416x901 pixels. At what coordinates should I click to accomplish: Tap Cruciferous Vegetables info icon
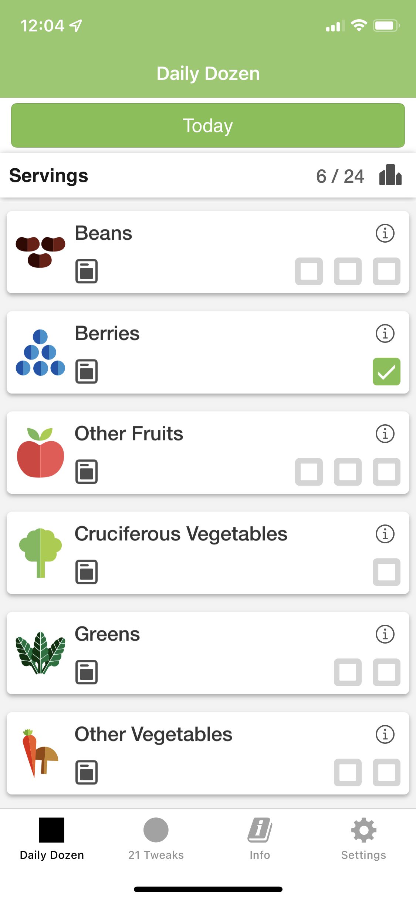(385, 534)
